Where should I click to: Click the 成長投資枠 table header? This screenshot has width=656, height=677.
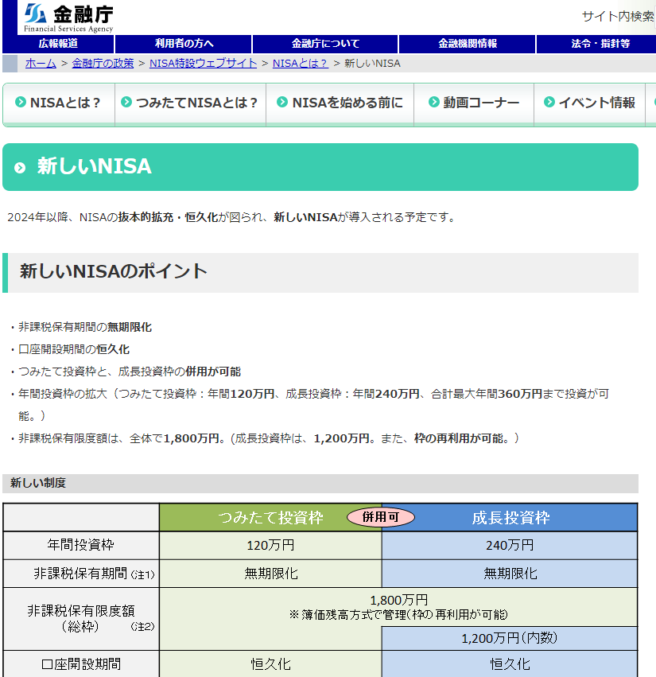point(510,517)
